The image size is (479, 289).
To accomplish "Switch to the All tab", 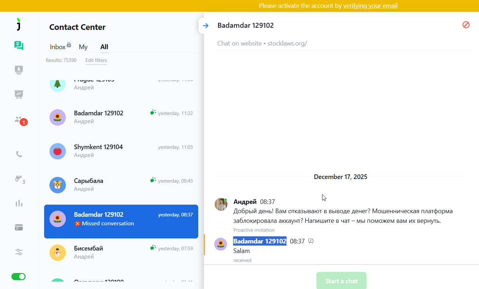I will [x=104, y=47].
